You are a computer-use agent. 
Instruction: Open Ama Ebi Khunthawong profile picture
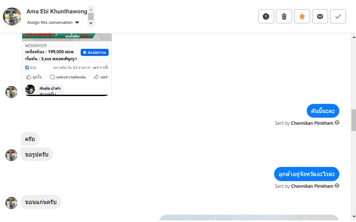pos(12,16)
